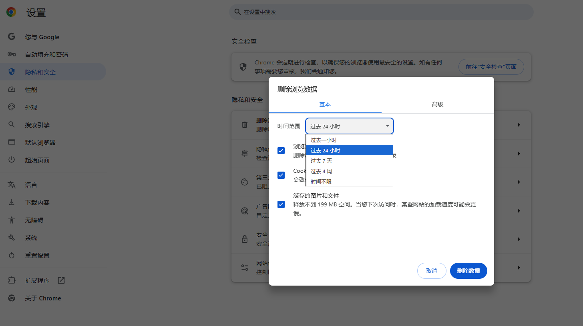Click the download icon for 下载内容

12,202
